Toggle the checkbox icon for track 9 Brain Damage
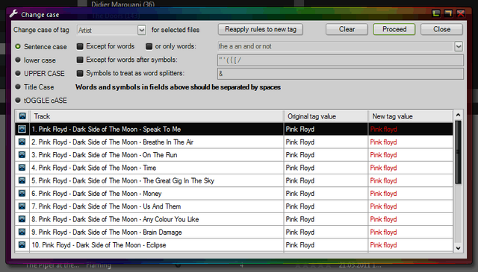 coord(22,232)
